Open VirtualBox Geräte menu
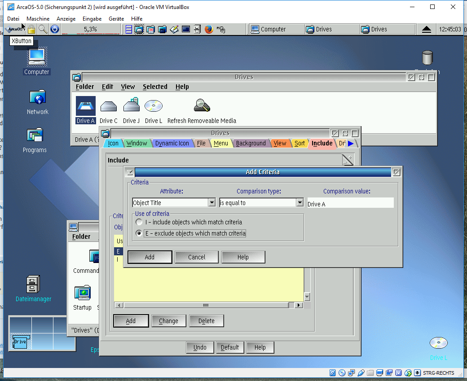Screen dimensions: 467x381 (x=116, y=19)
